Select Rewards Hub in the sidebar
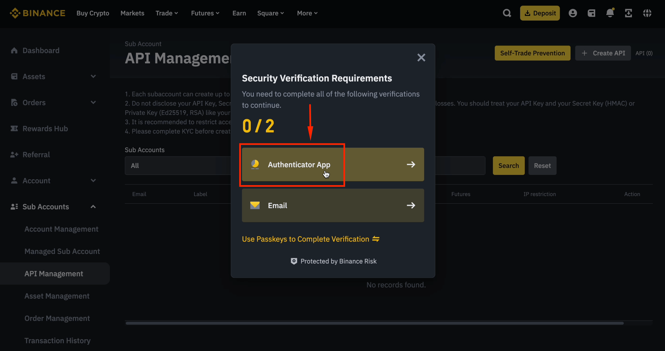This screenshot has height=351, width=665. tap(45, 128)
